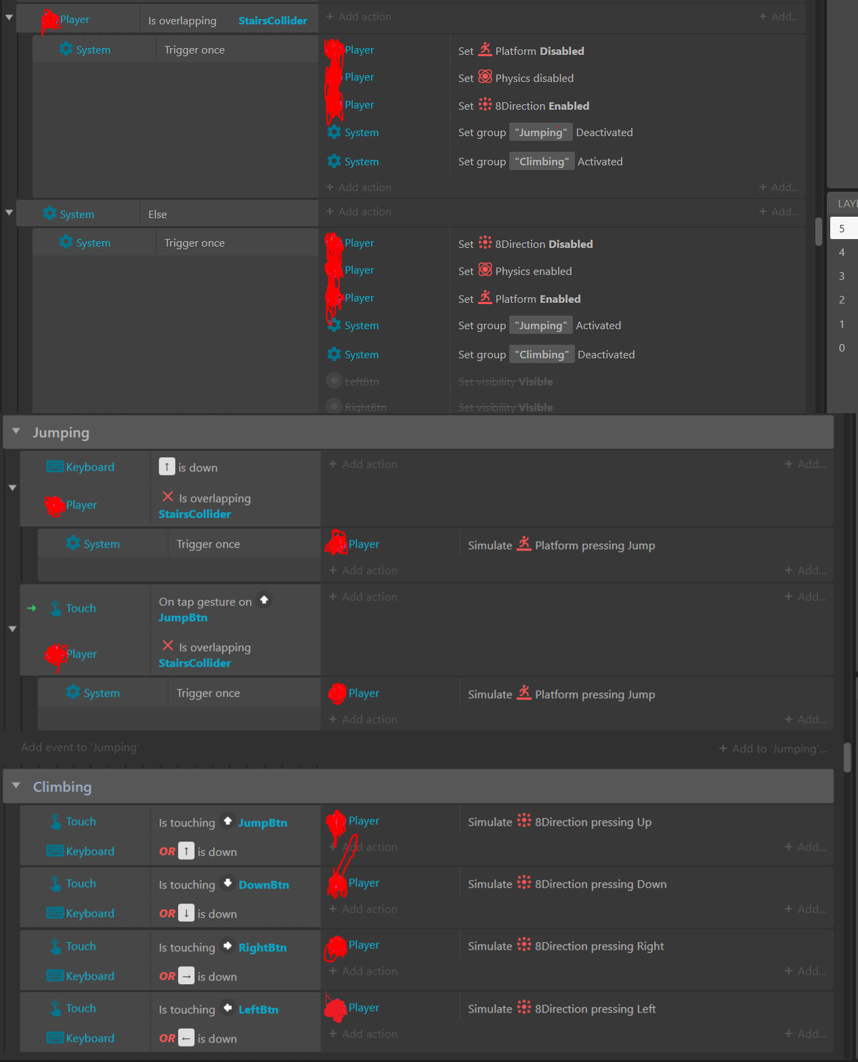Viewport: 858px width, 1062px height.
Task: Click Physics icon in Set Physics enabled
Action: (x=485, y=270)
